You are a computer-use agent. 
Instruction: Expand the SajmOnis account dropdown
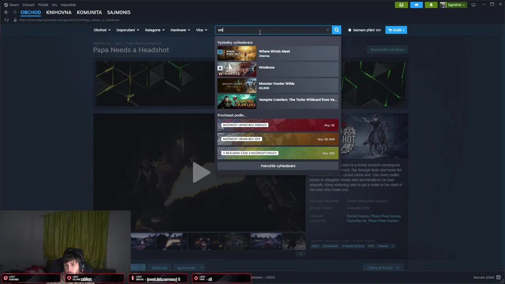[453, 5]
